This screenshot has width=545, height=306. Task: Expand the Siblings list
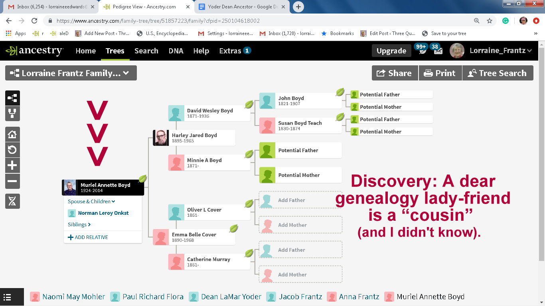point(79,224)
